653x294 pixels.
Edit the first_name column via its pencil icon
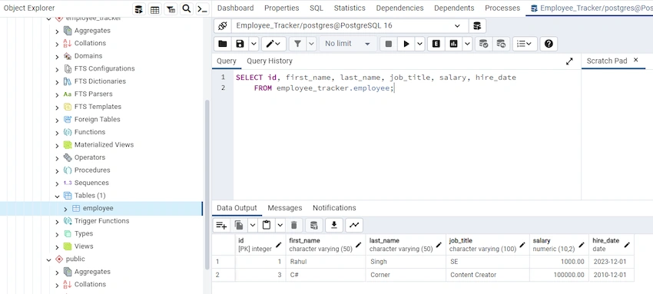359,245
